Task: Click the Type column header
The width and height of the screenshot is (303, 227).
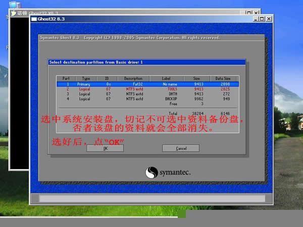Action: [x=86, y=79]
